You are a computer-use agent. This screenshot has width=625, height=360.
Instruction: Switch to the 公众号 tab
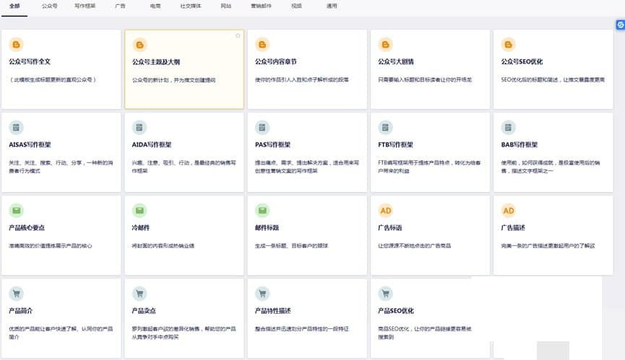(x=49, y=5)
